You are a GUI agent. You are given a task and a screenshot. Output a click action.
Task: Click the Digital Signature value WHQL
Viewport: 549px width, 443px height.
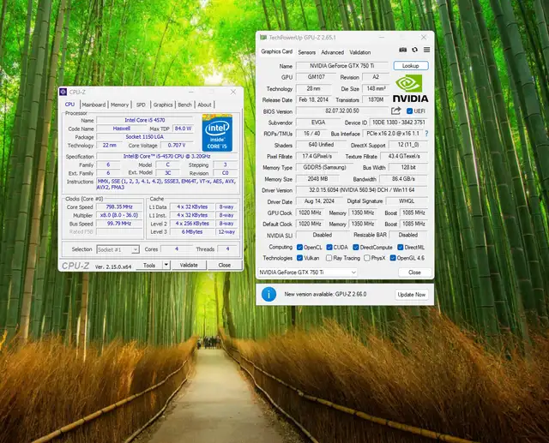tap(407, 201)
